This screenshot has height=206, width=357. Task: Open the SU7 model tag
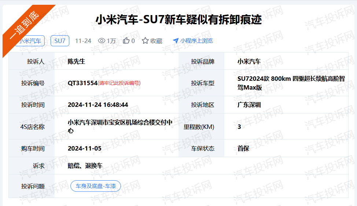pos(60,41)
